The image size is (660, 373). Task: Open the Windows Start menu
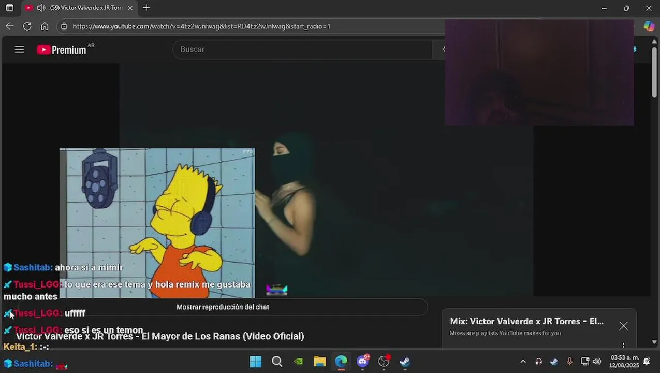(256, 362)
